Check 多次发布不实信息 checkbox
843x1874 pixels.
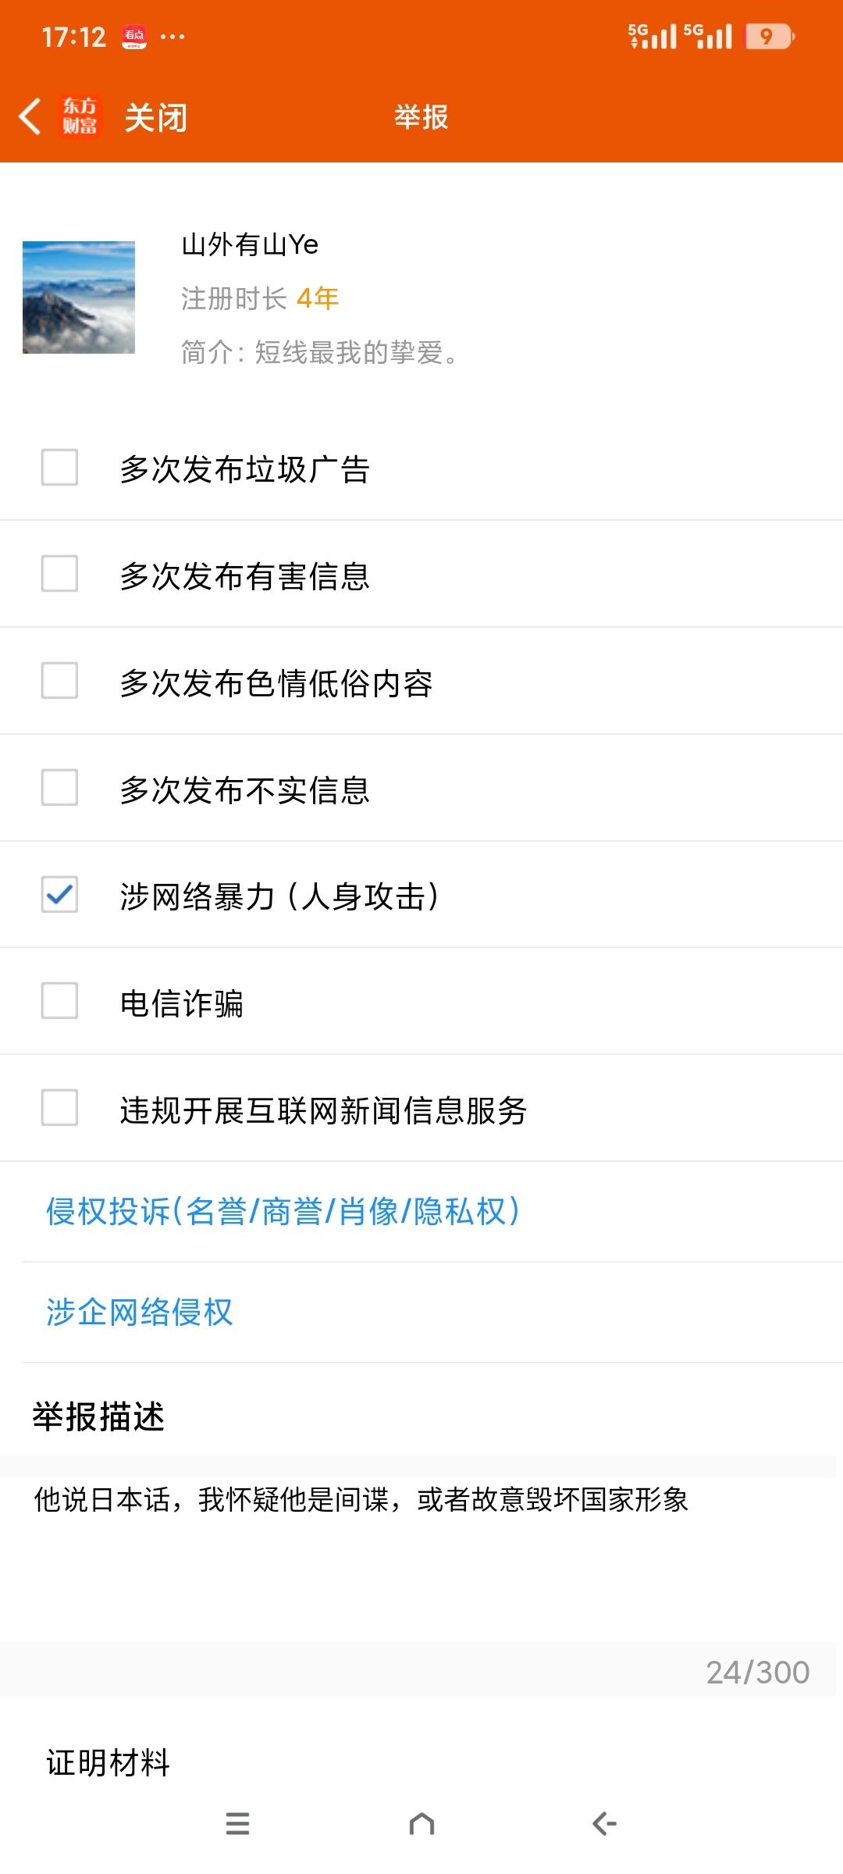pos(59,787)
